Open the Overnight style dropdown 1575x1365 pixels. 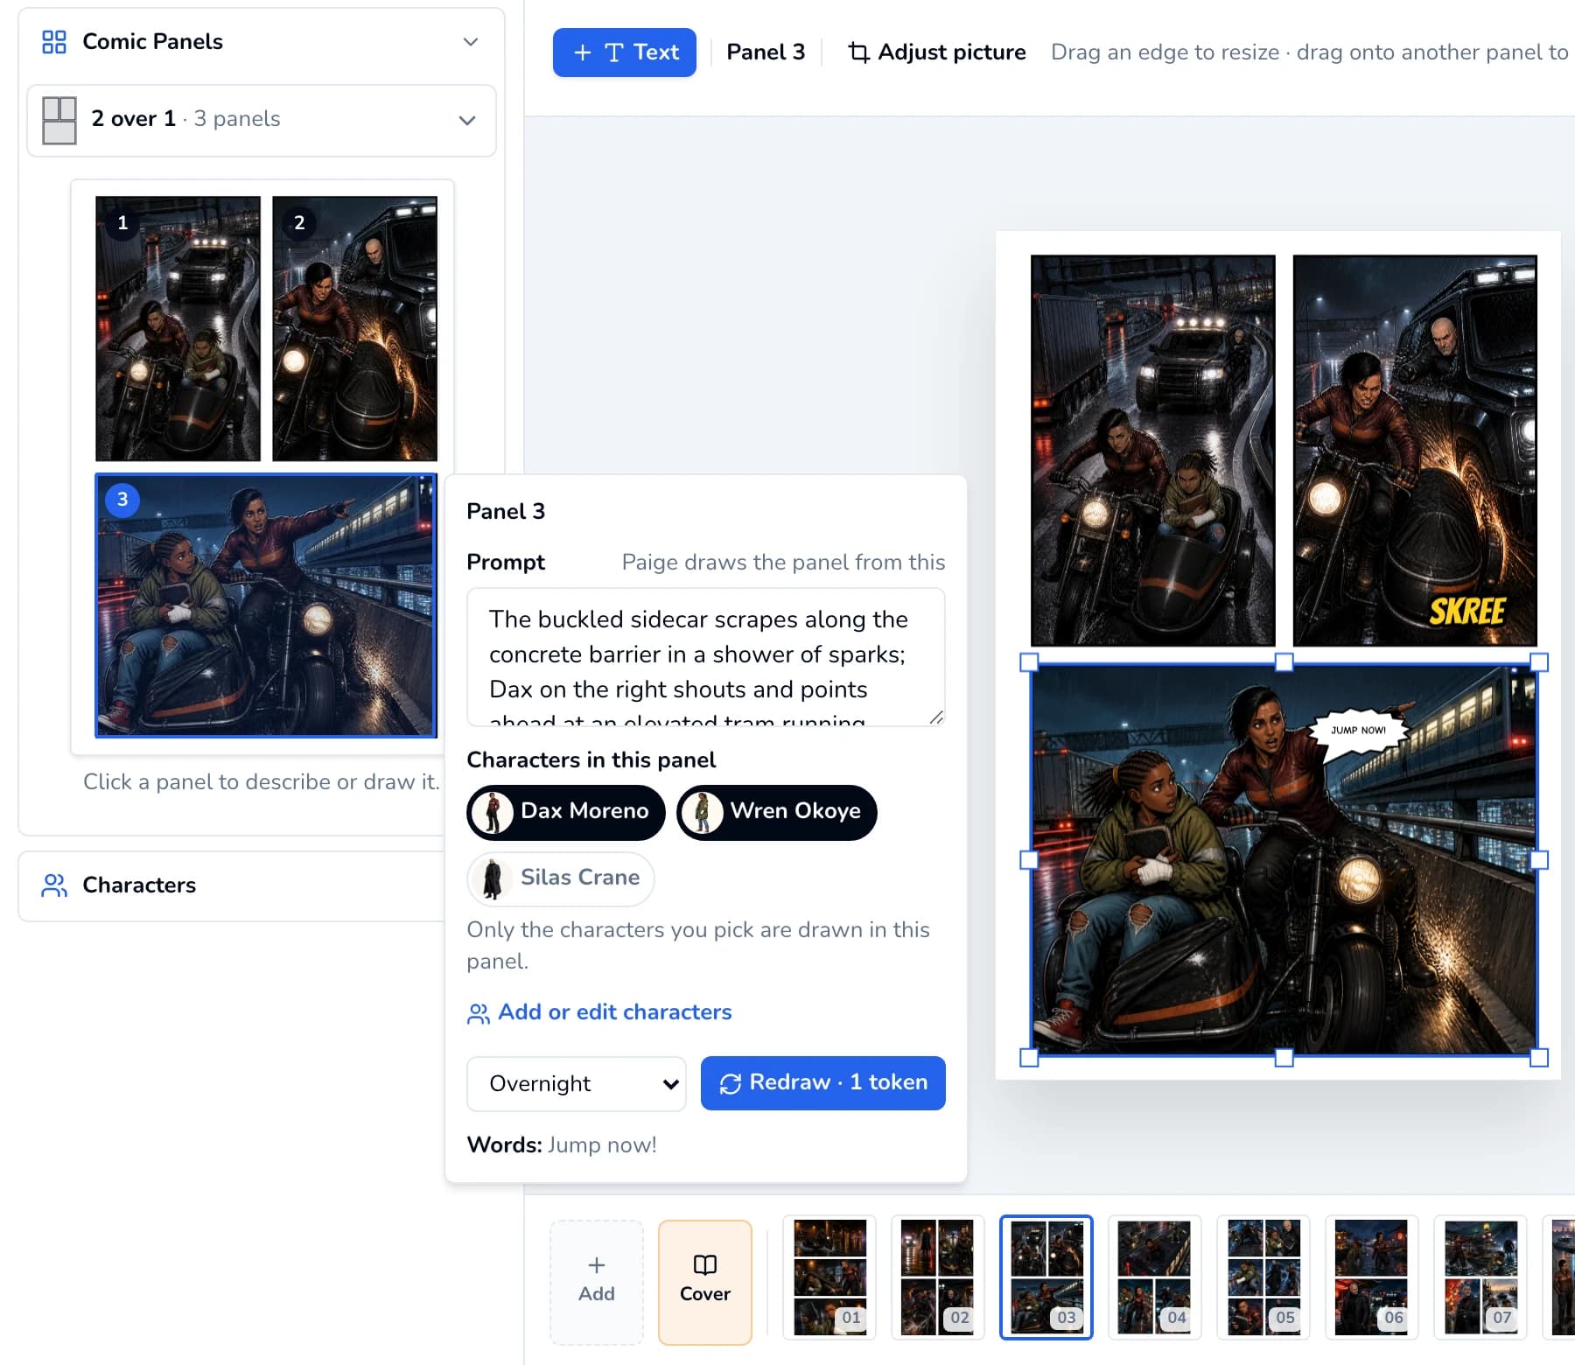pyautogui.click(x=577, y=1084)
